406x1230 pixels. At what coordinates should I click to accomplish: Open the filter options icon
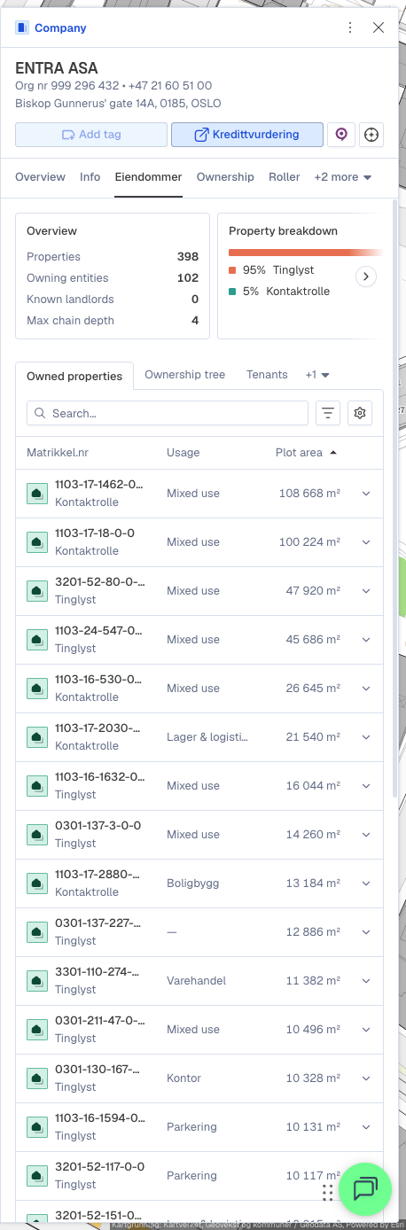(x=328, y=413)
